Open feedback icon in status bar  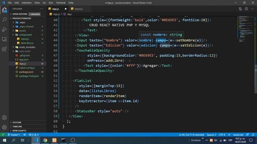[x=247, y=135]
